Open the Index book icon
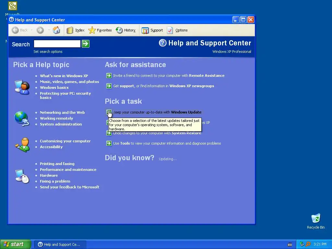The height and width of the screenshot is (249, 332). pyautogui.click(x=70, y=30)
